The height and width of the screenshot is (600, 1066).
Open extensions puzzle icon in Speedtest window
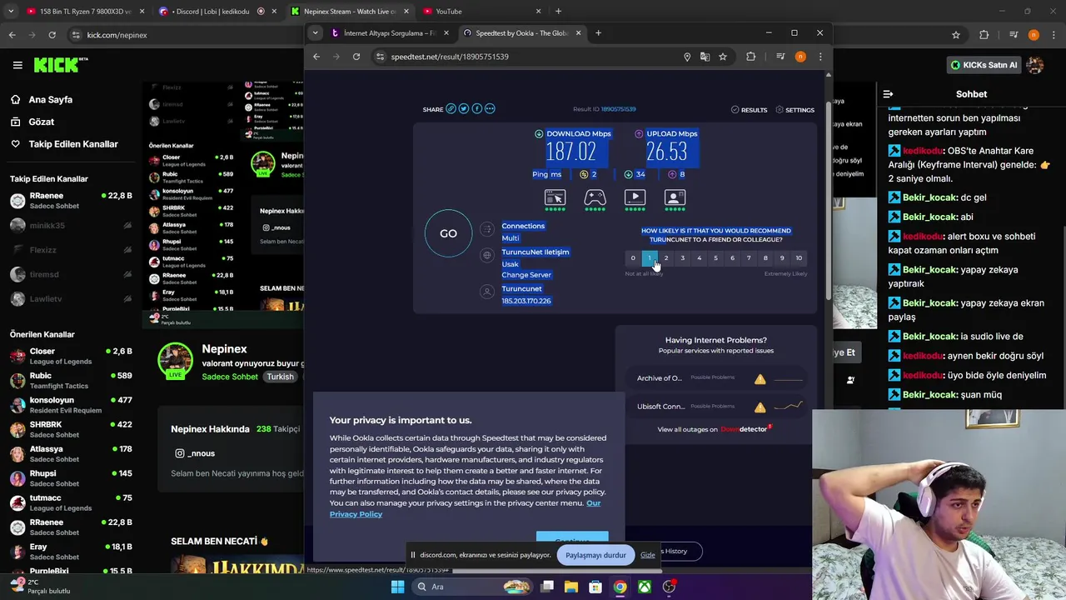(751, 57)
